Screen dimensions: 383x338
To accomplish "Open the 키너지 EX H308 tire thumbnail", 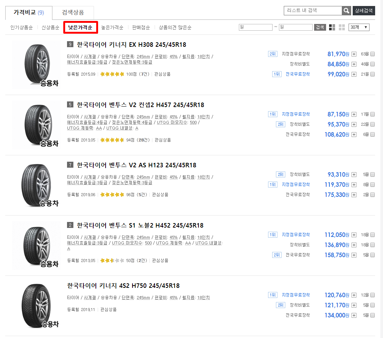I will [36, 65].
